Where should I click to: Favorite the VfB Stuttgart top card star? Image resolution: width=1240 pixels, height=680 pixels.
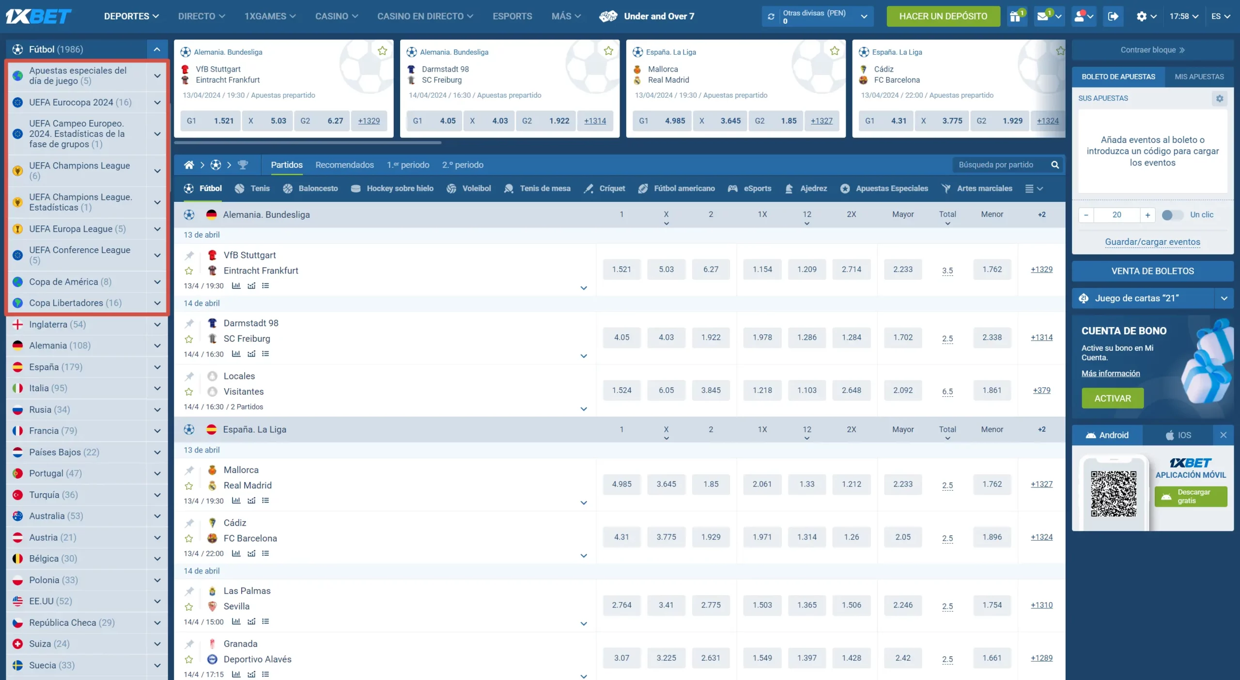tap(382, 51)
